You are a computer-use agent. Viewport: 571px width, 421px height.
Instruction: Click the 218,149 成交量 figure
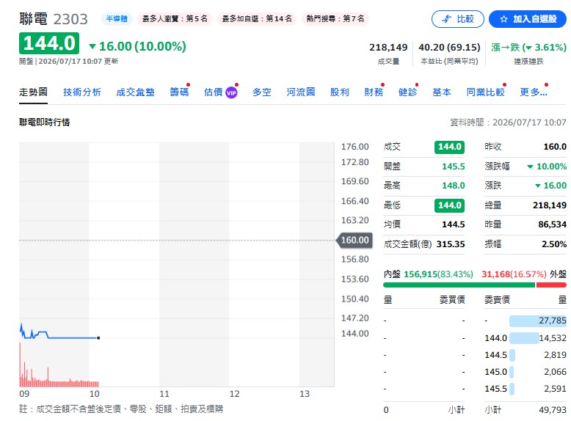[388, 47]
